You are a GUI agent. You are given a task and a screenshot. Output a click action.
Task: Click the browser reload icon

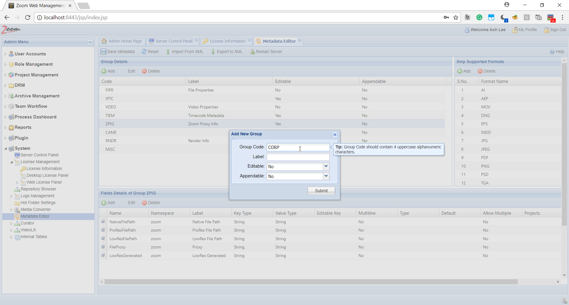[x=28, y=17]
